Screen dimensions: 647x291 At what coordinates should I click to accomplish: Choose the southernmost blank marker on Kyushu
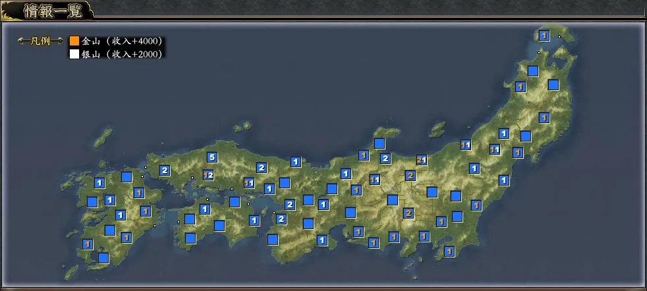[x=103, y=258]
